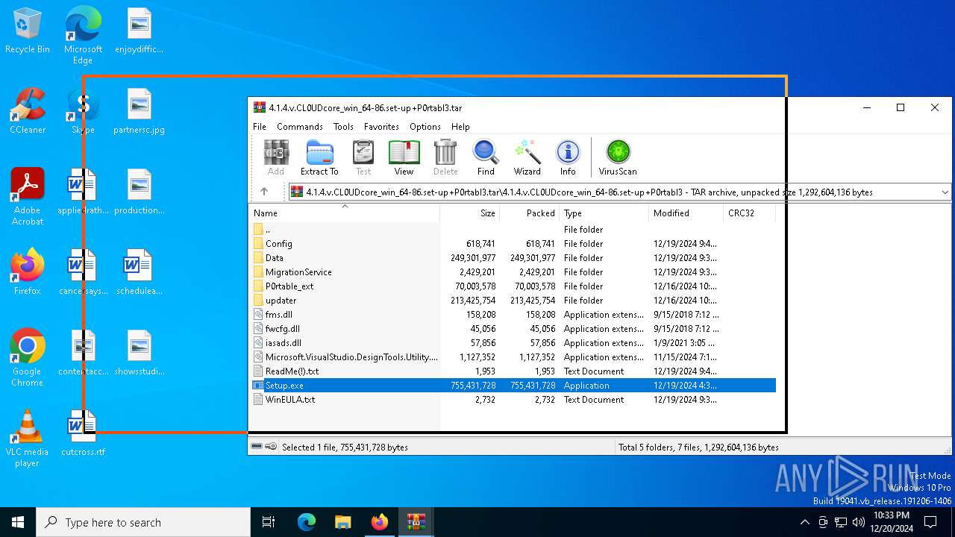Sort files by the Name column header
Image resolution: width=955 pixels, height=537 pixels.
point(344,213)
